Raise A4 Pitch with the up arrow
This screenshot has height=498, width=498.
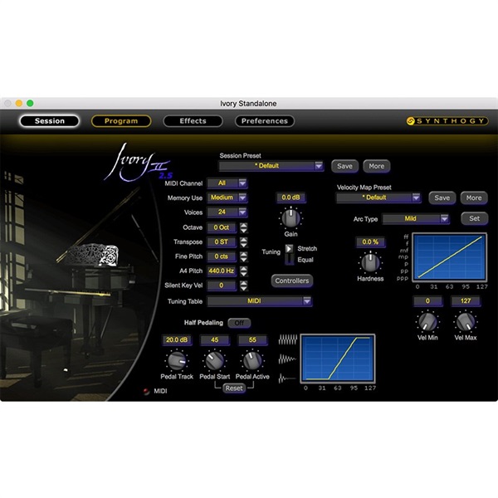coord(243,268)
